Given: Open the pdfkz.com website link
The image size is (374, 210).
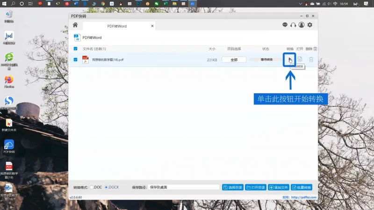Looking at the screenshot, I should point(303,197).
